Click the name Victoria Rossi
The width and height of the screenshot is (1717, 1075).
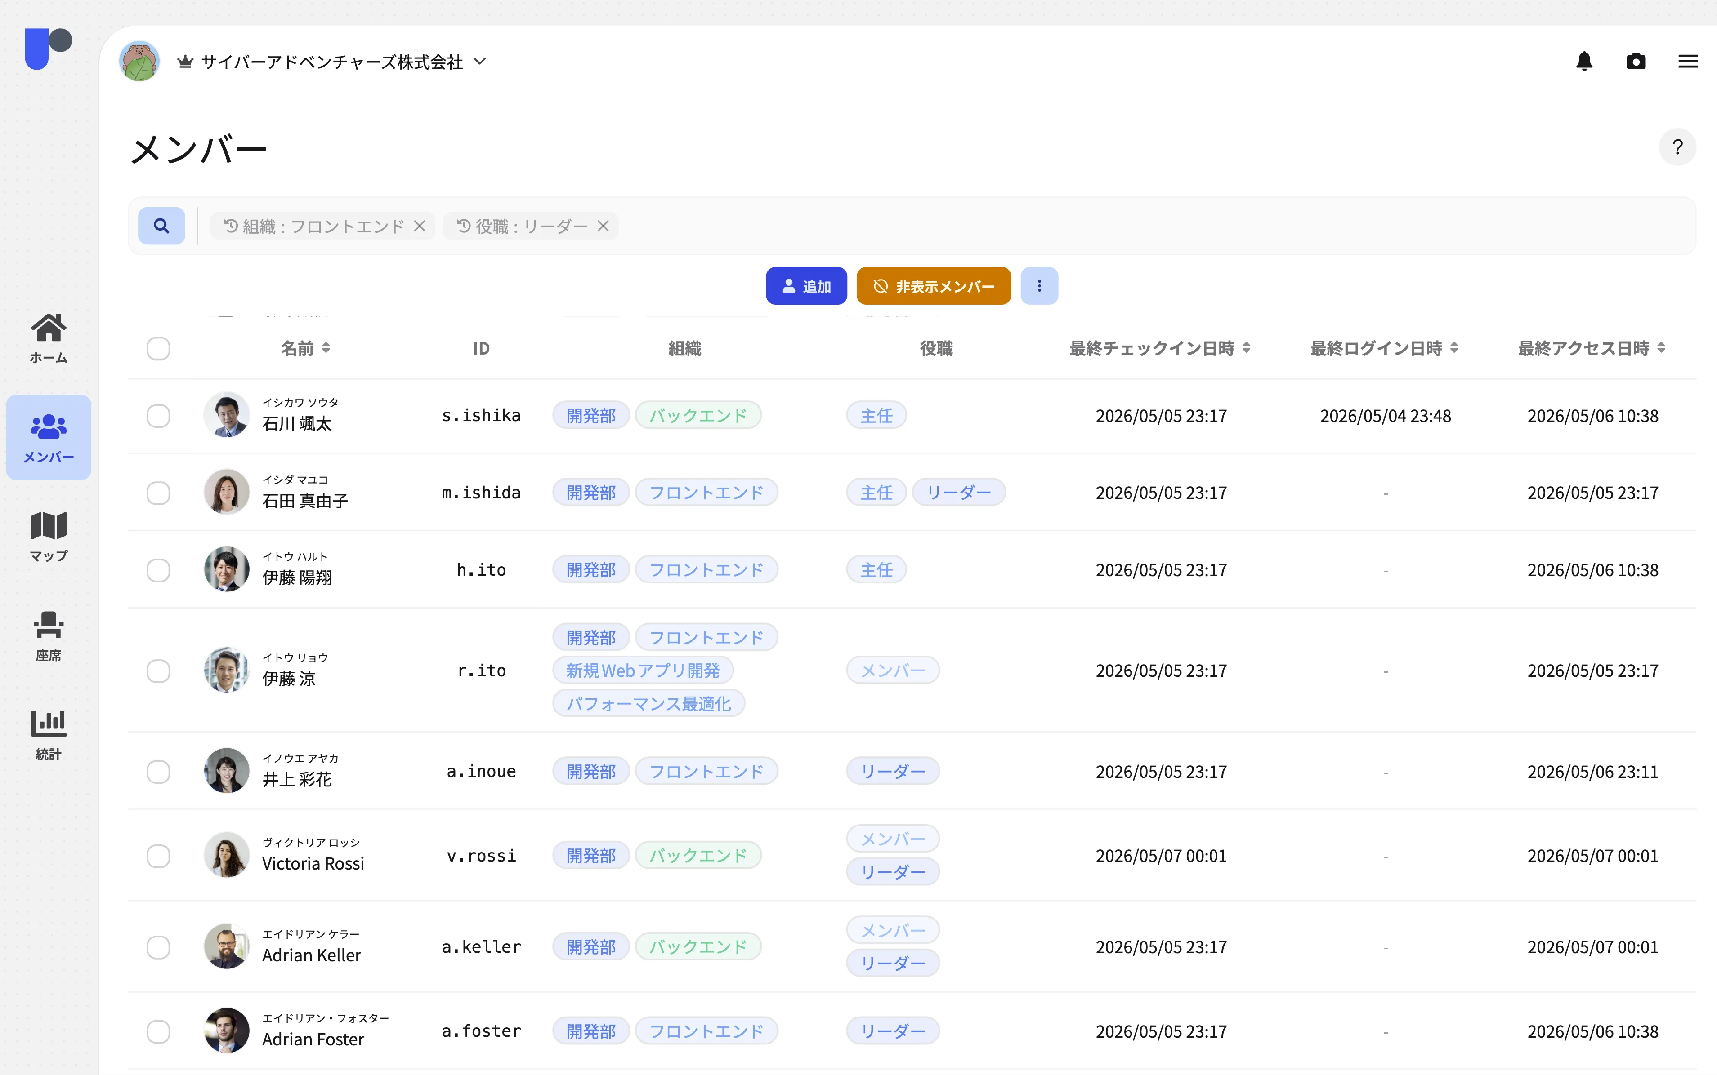[313, 864]
